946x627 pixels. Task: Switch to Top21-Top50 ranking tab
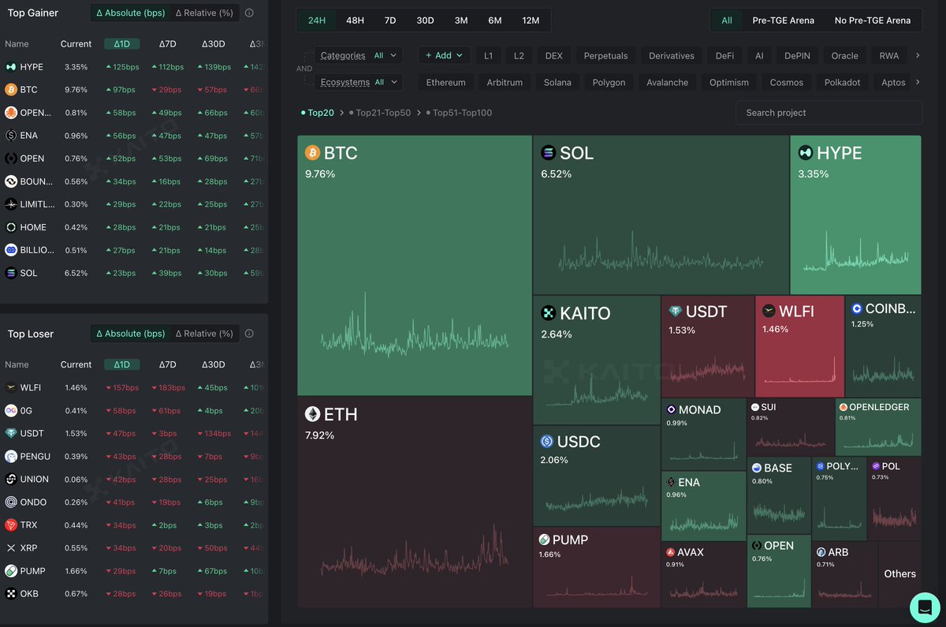coord(382,113)
